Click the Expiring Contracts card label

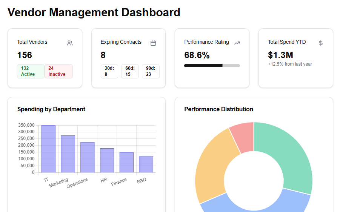[x=121, y=42]
